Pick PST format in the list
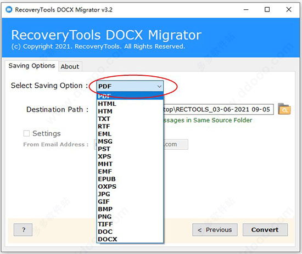Viewport: 302px width, 254px height. 130,149
